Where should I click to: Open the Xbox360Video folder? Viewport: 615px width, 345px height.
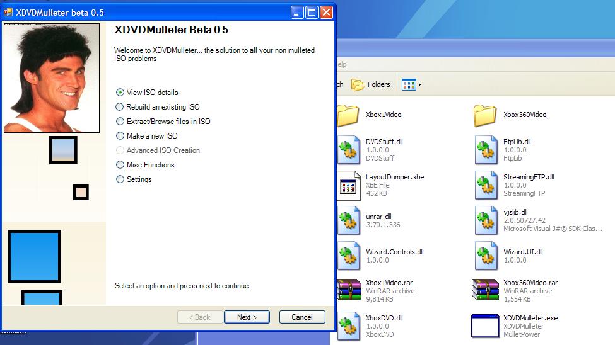click(485, 115)
